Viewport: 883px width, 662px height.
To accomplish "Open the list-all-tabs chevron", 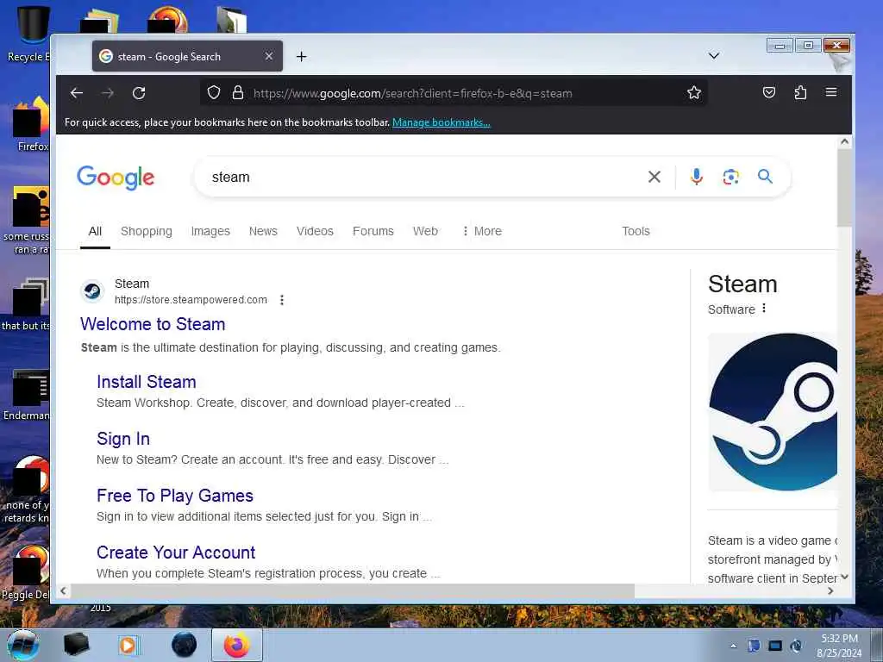I will coord(713,56).
